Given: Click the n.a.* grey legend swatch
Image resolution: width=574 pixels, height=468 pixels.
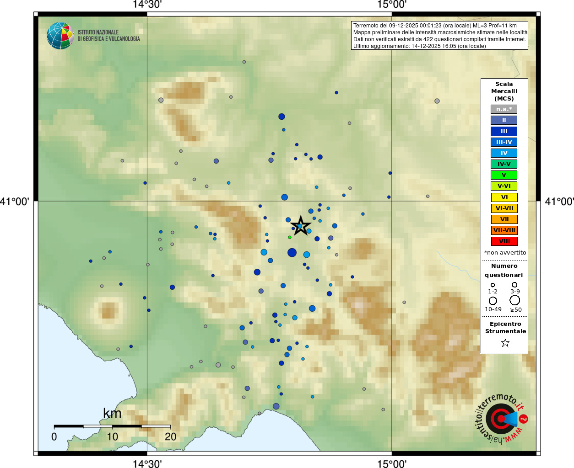Looking at the screenshot, I should 504,109.
